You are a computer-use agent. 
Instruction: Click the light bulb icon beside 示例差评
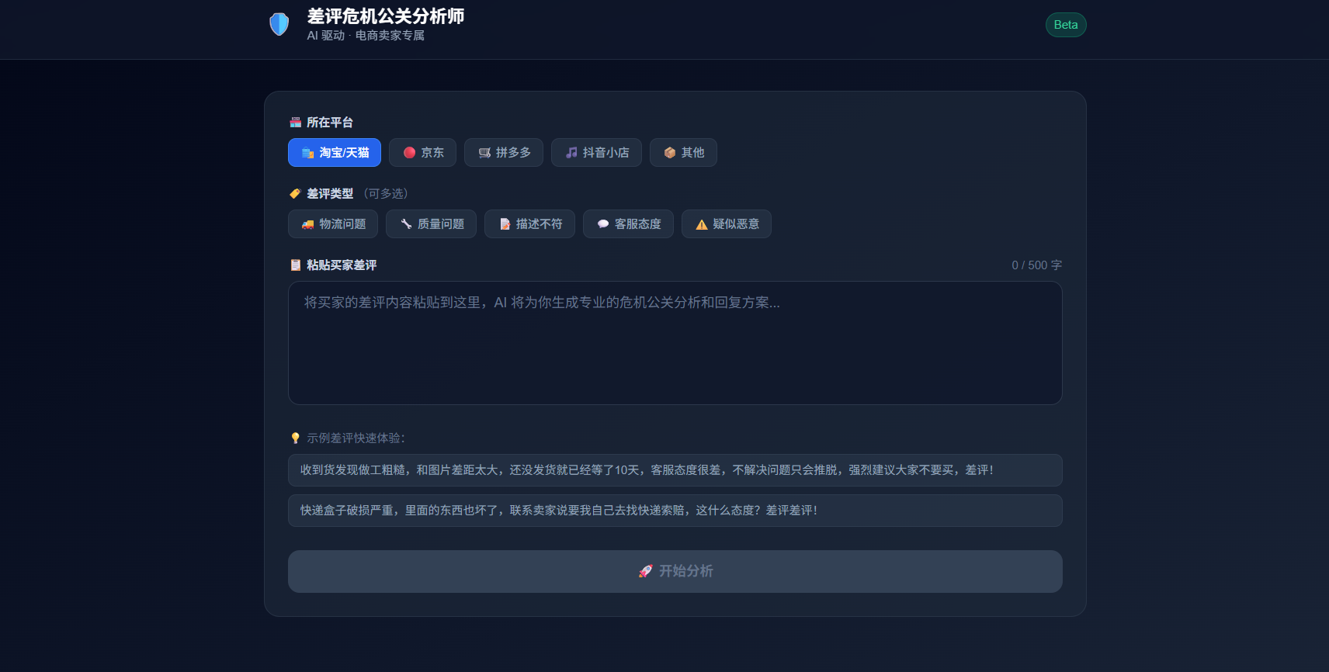295,438
